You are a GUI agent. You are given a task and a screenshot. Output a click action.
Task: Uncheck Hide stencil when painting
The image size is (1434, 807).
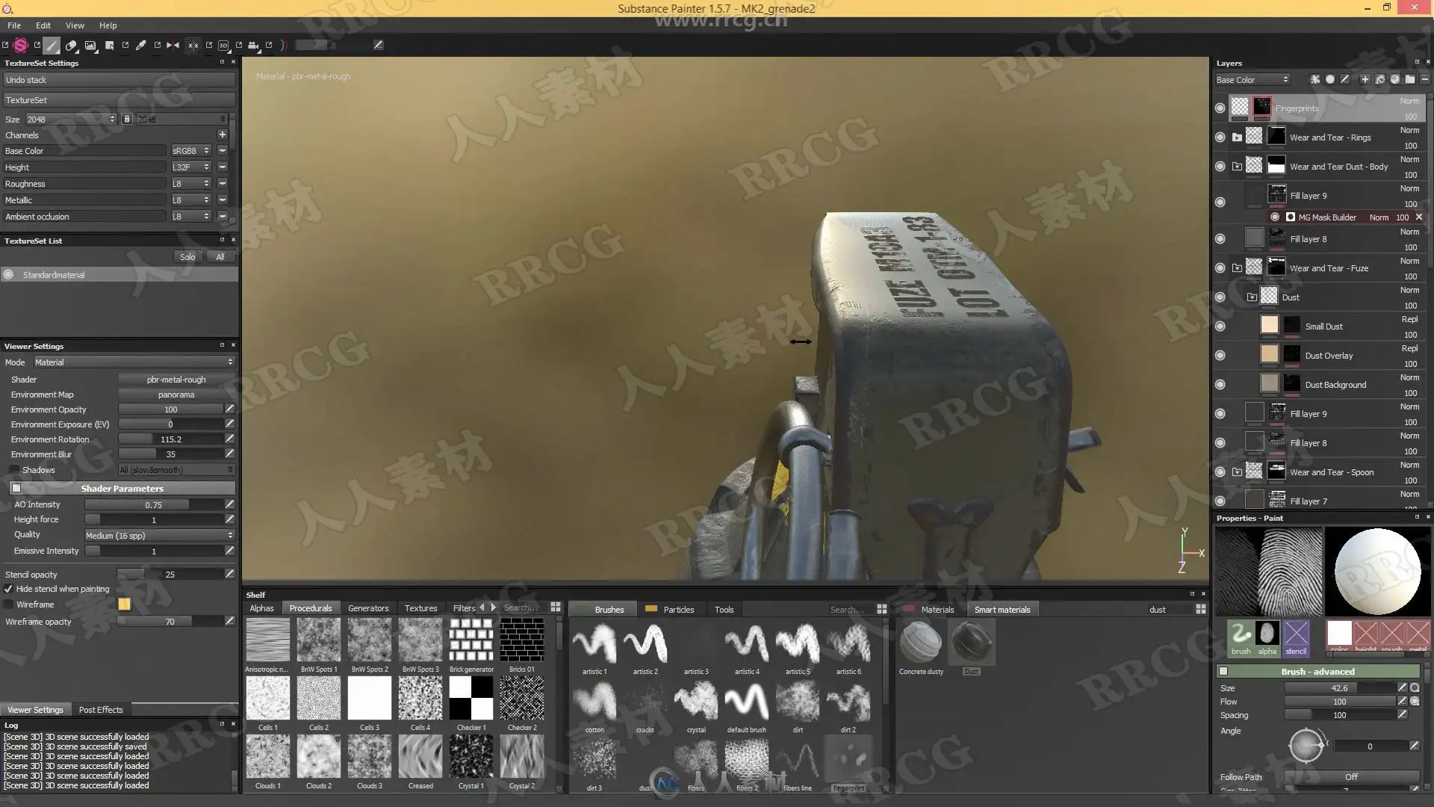point(8,589)
